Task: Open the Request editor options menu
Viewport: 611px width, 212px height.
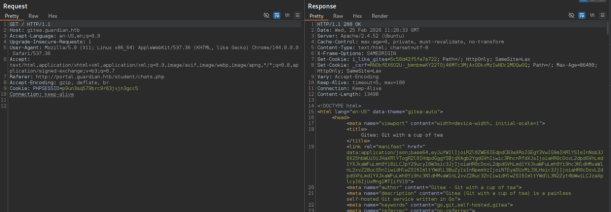Action: point(297,15)
